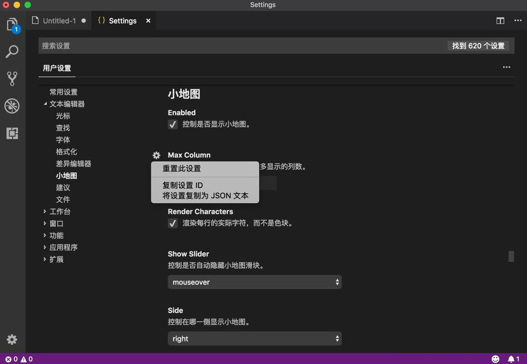This screenshot has width=527, height=364.
Task: Open the Side dropdown showing right
Action: point(255,338)
